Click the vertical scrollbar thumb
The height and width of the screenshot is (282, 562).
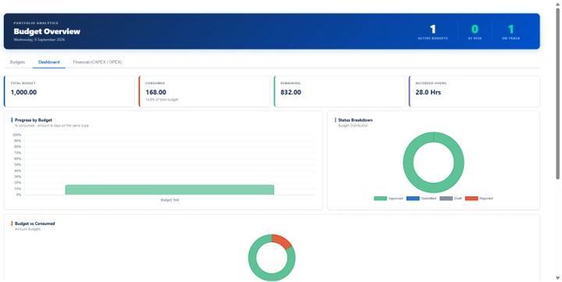click(557, 93)
